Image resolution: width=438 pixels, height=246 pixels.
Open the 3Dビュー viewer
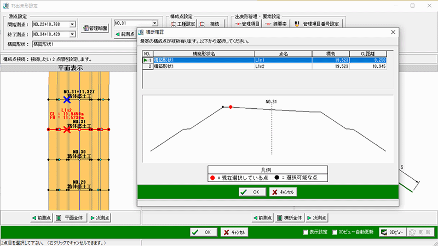392,232
